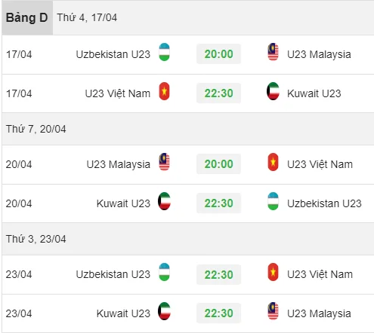Click Vietnam flag in 23/04 Uzbekistan match

pos(273,272)
